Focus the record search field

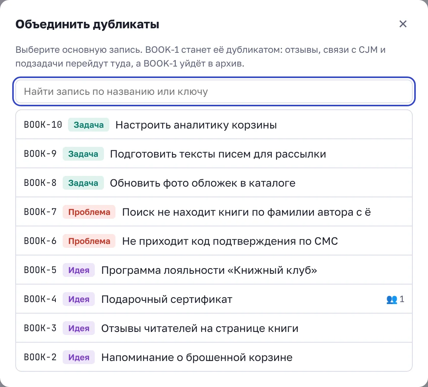(214, 91)
